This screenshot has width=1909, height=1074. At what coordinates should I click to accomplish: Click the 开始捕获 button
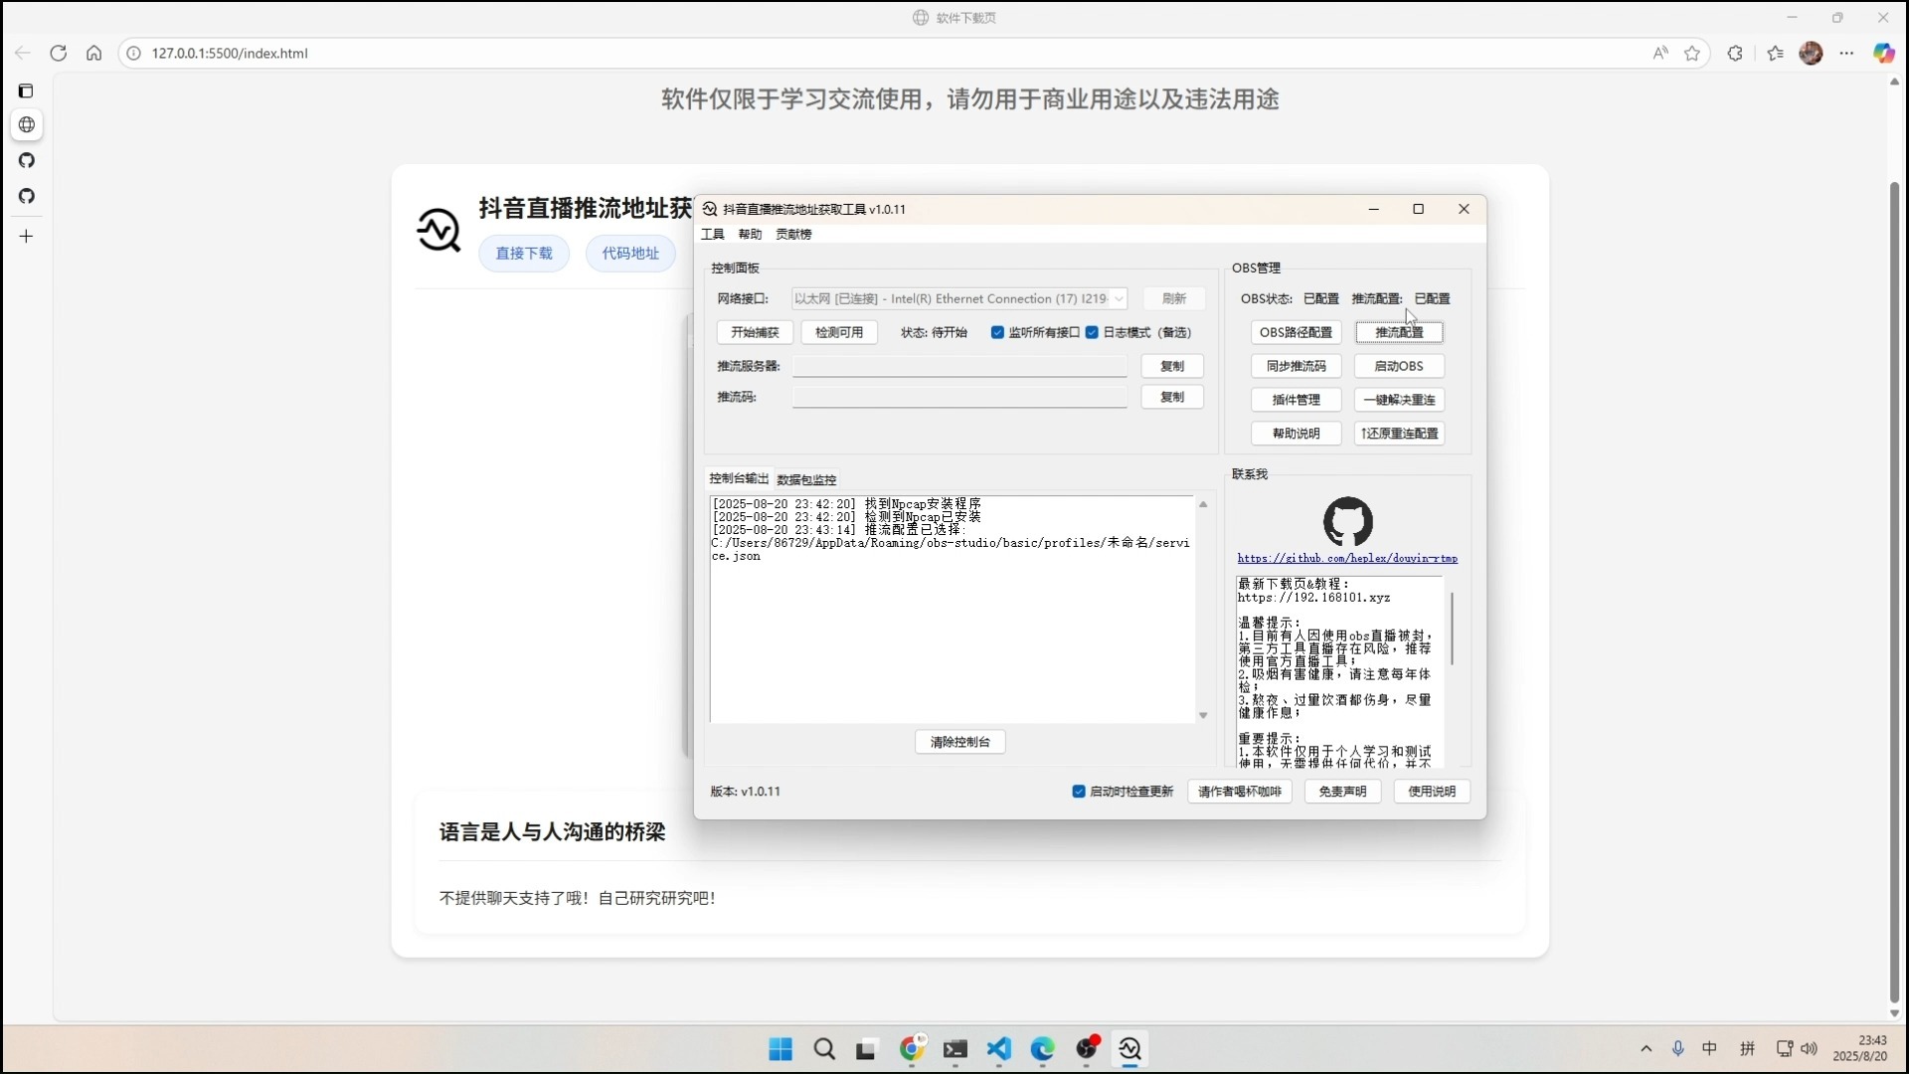click(755, 332)
